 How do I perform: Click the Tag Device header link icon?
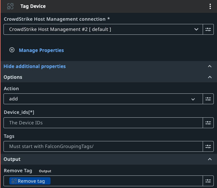pos(11,6)
